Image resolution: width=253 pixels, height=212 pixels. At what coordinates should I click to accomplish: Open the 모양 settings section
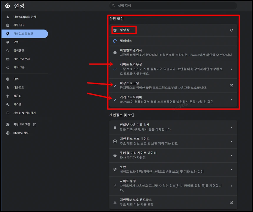click(x=25, y=42)
